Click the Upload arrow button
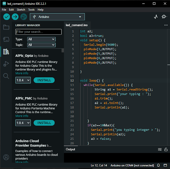Image resolution: width=170 pixels, height=169 pixels. (x=15, y=17)
